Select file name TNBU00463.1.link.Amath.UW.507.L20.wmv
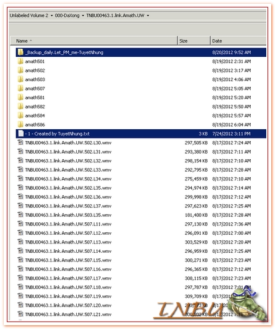Image resolution: width=275 pixels, height=329 pixels. point(68,305)
